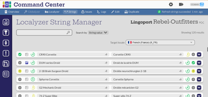Open the Search by String value dropdown
208x97 pixels.
[98, 33]
